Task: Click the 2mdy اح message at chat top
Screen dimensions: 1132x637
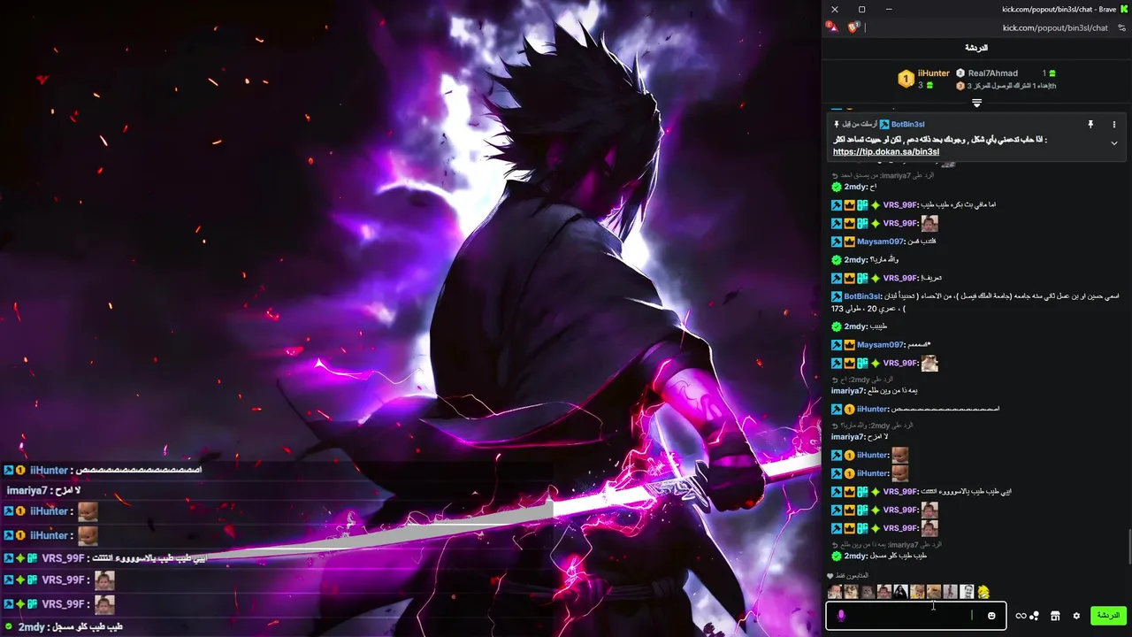Action: point(854,187)
